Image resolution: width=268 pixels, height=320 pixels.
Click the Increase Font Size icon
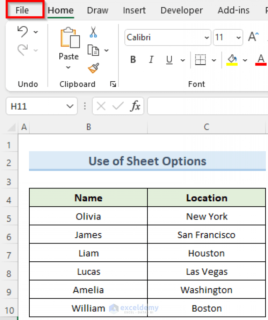(x=253, y=36)
